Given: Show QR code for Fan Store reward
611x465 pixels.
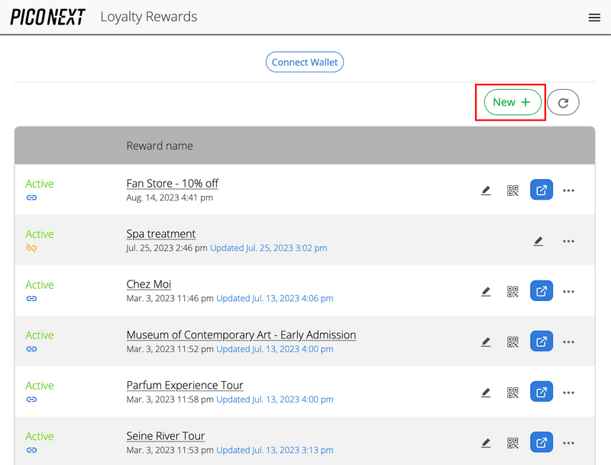Looking at the screenshot, I should pos(512,191).
